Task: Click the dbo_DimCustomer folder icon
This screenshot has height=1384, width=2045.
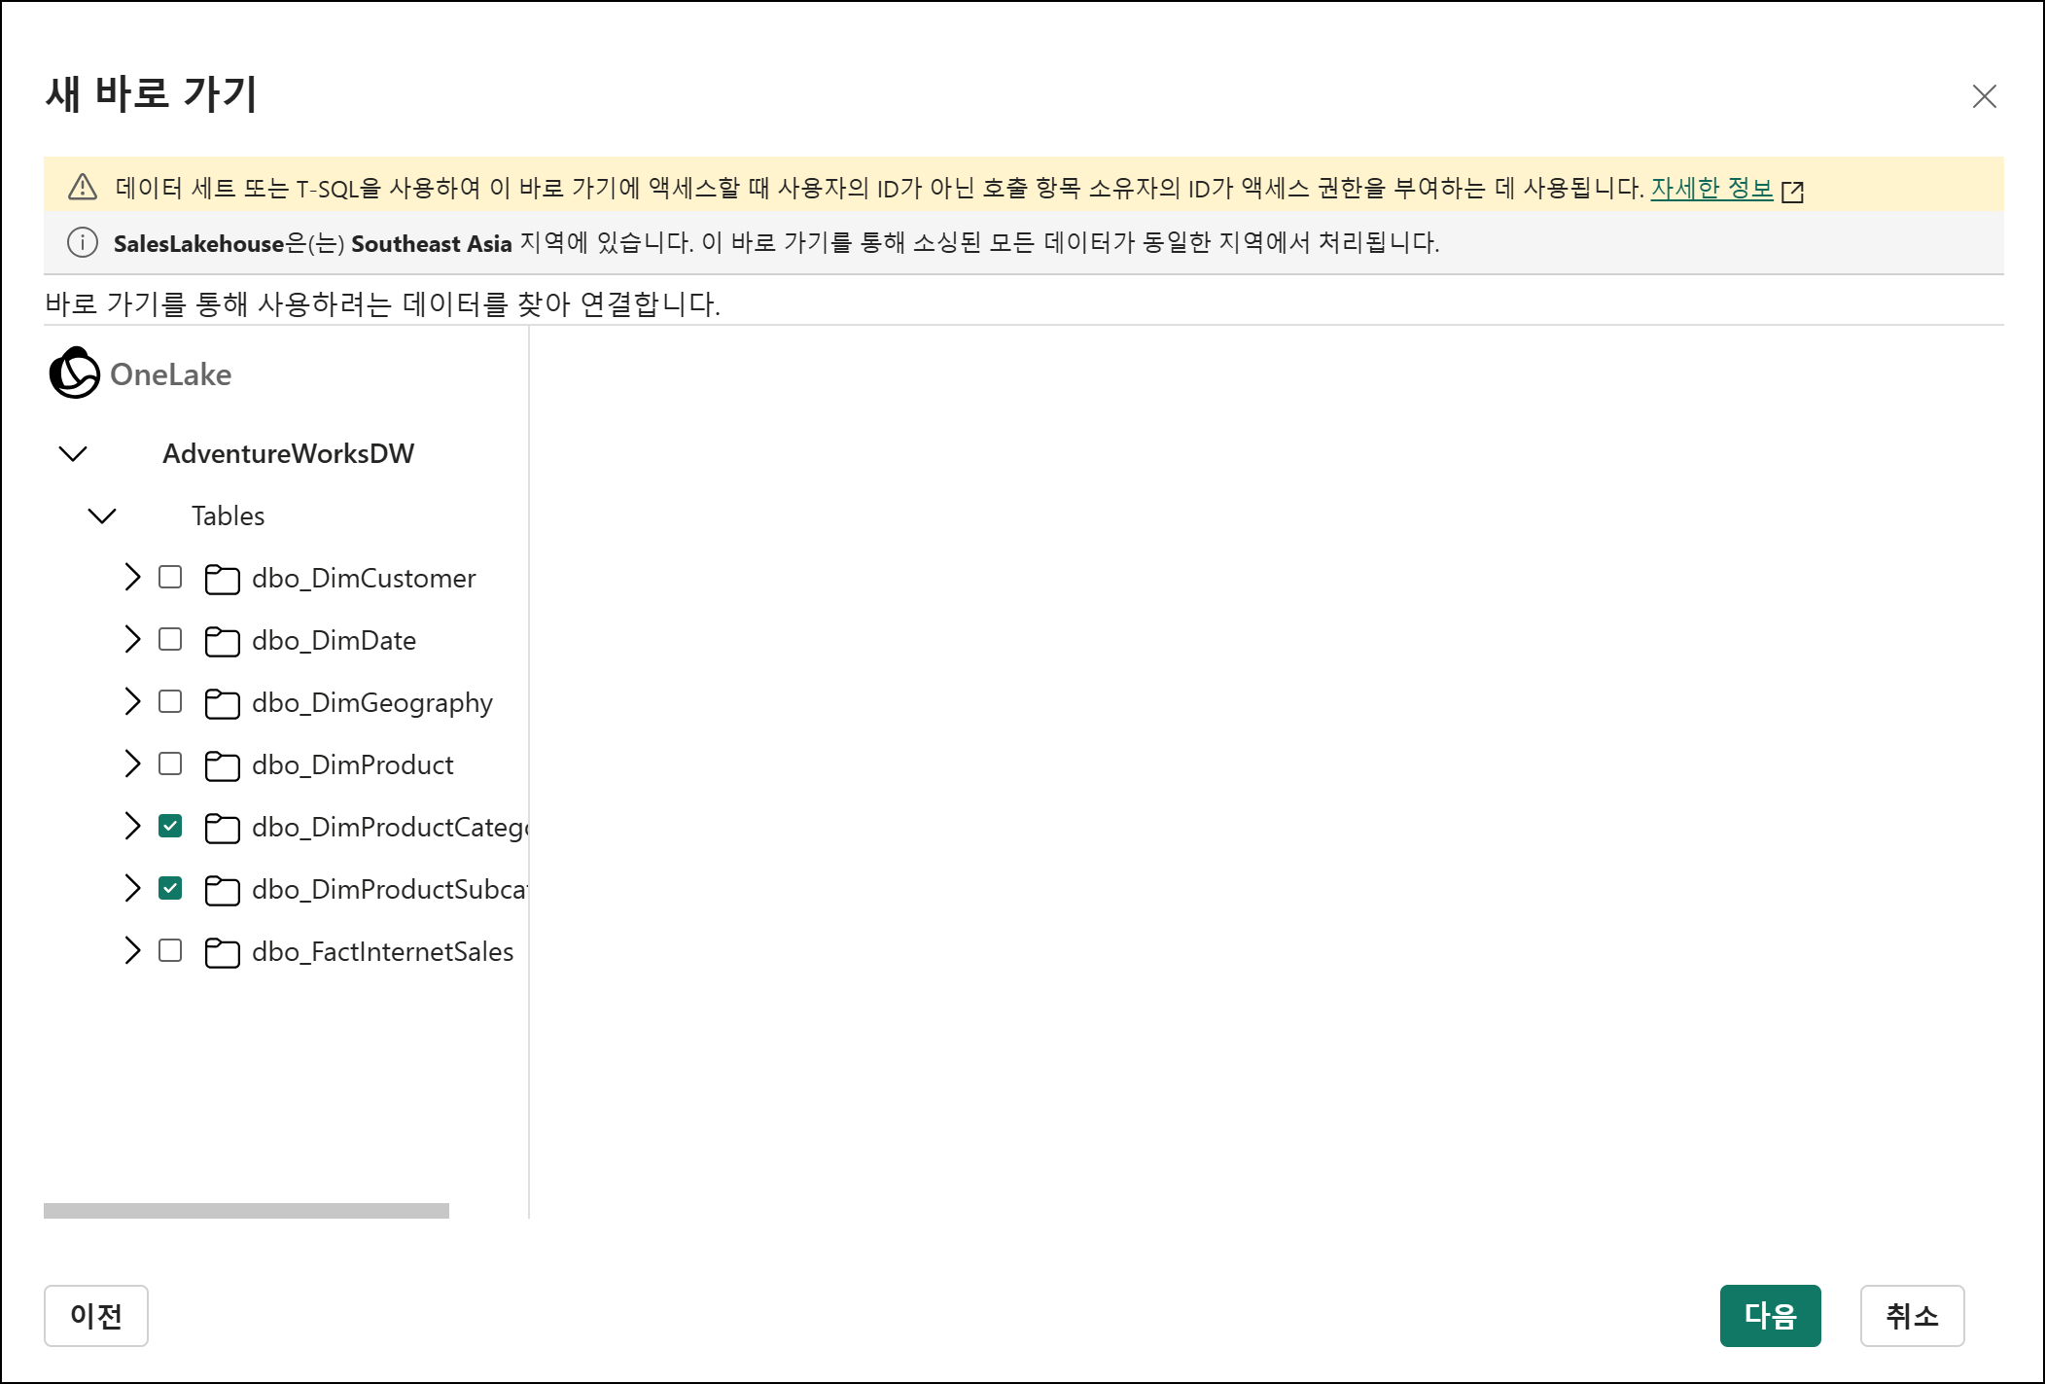Action: tap(222, 579)
